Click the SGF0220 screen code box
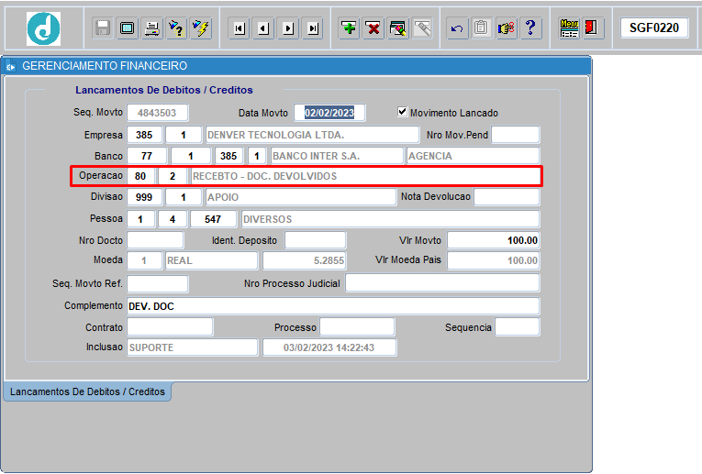This screenshot has height=474, width=702. point(654,28)
